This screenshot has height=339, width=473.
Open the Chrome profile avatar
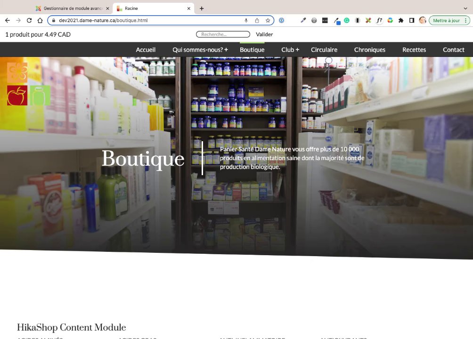(423, 21)
